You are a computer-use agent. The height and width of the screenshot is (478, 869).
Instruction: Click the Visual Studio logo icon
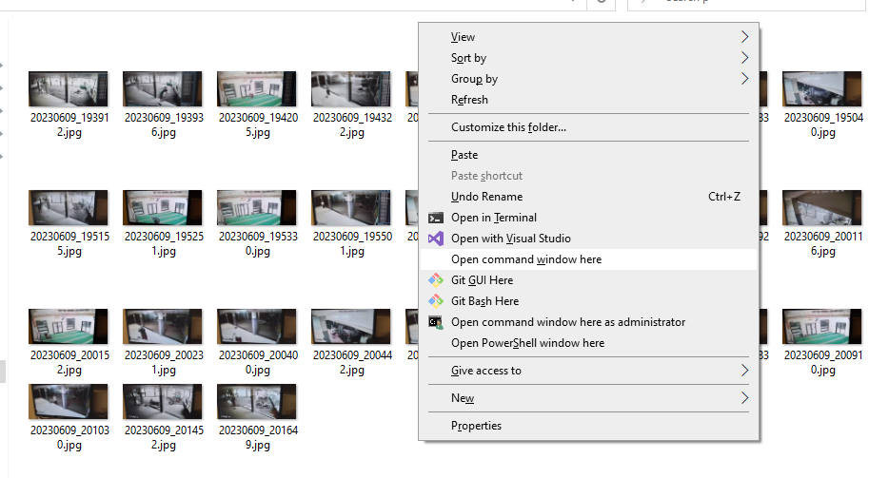[x=436, y=239]
